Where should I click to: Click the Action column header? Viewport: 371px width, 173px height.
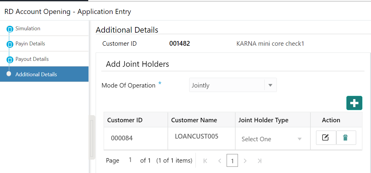[x=336, y=120]
